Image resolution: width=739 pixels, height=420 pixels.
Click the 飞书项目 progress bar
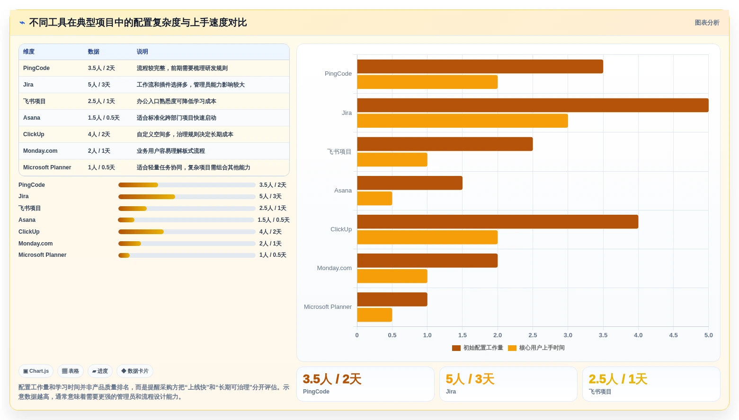(x=187, y=209)
